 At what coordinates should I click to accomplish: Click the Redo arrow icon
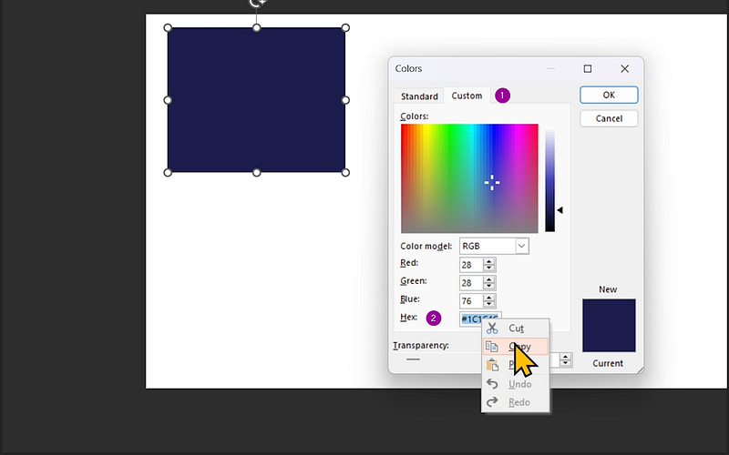coord(492,402)
